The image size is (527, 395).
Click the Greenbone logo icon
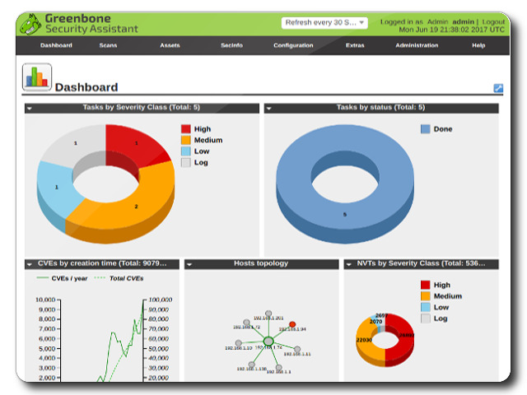click(x=30, y=24)
